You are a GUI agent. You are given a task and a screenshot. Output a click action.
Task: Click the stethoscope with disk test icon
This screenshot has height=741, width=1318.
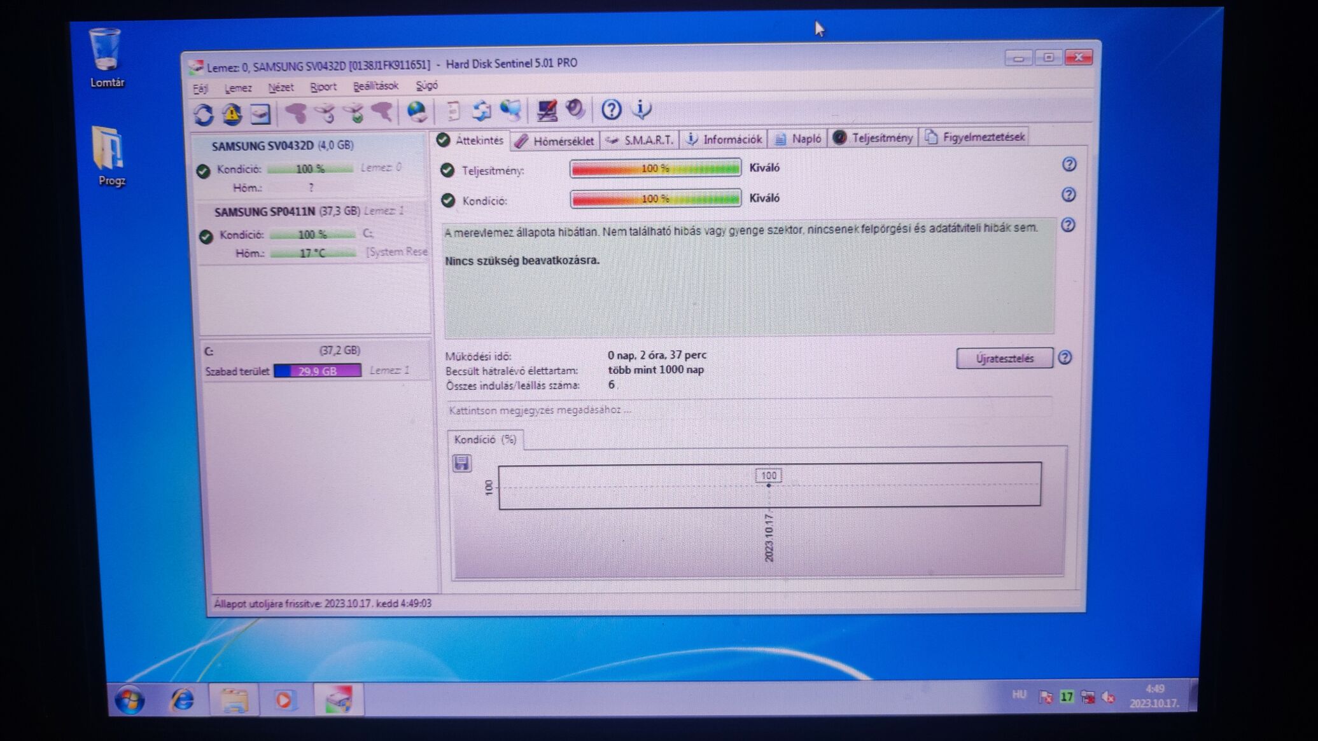coord(325,114)
